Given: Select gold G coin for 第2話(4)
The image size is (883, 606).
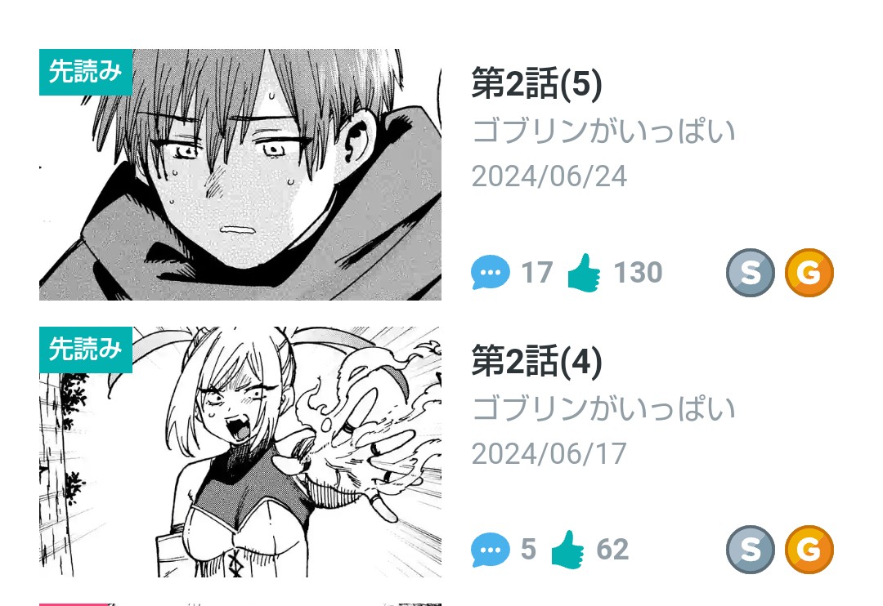Looking at the screenshot, I should (809, 549).
